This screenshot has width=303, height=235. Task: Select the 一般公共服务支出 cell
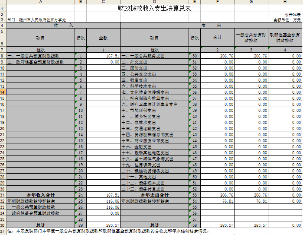154,56
